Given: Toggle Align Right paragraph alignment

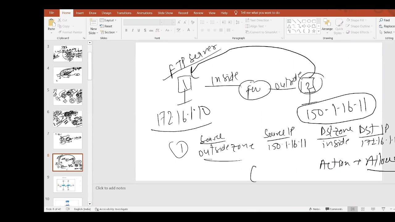Looking at the screenshot, I should coord(215,30).
